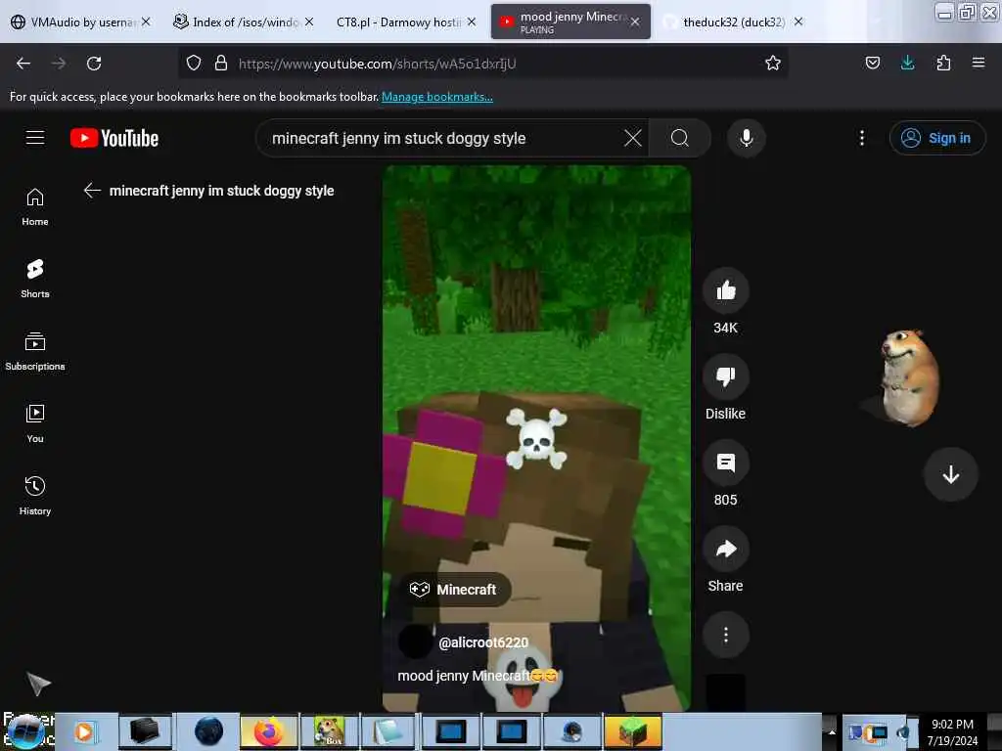Open the extensions puzzle icon
This screenshot has width=1002, height=751.
(x=943, y=64)
